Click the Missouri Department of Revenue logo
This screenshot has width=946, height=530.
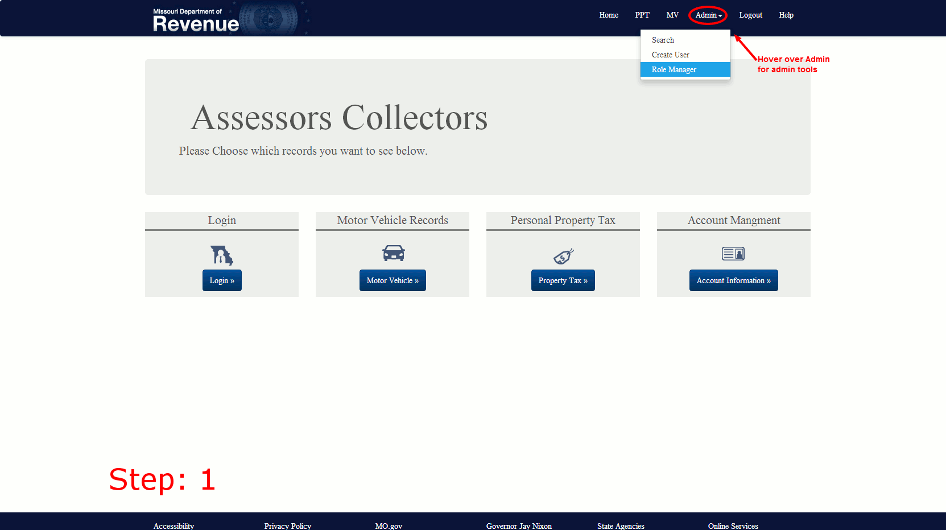pyautogui.click(x=196, y=20)
